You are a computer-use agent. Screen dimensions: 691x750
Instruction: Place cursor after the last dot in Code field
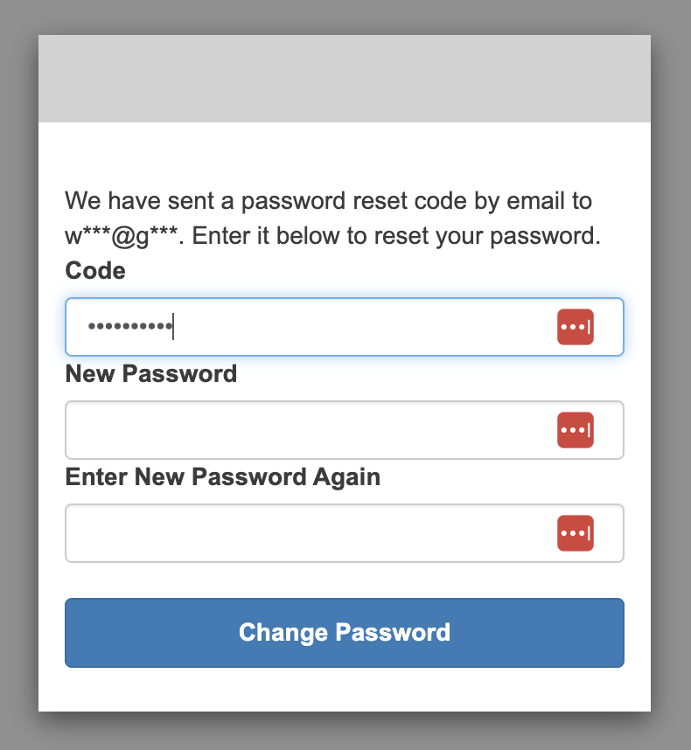(x=173, y=327)
